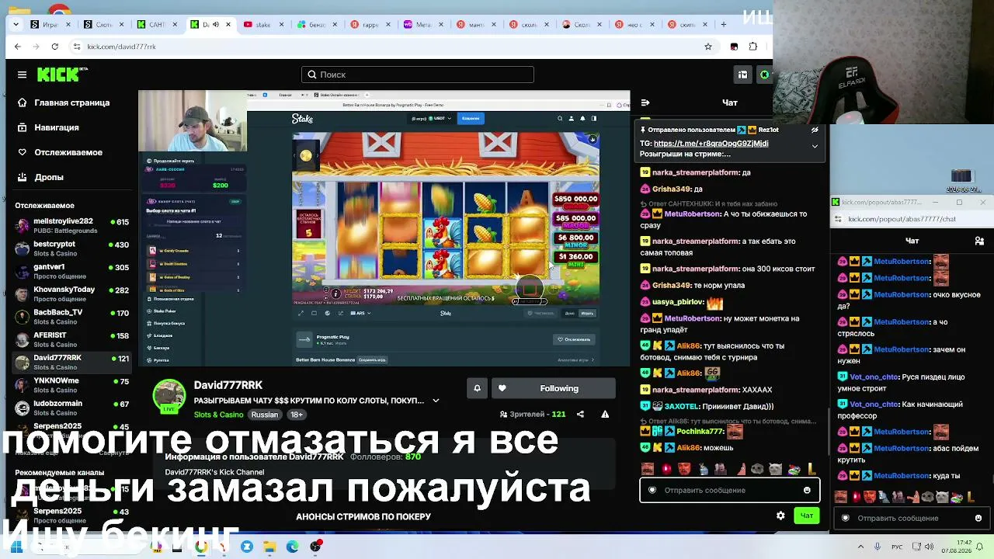Show hidden system tray icons
Image resolution: width=994 pixels, height=559 pixels.
860,547
